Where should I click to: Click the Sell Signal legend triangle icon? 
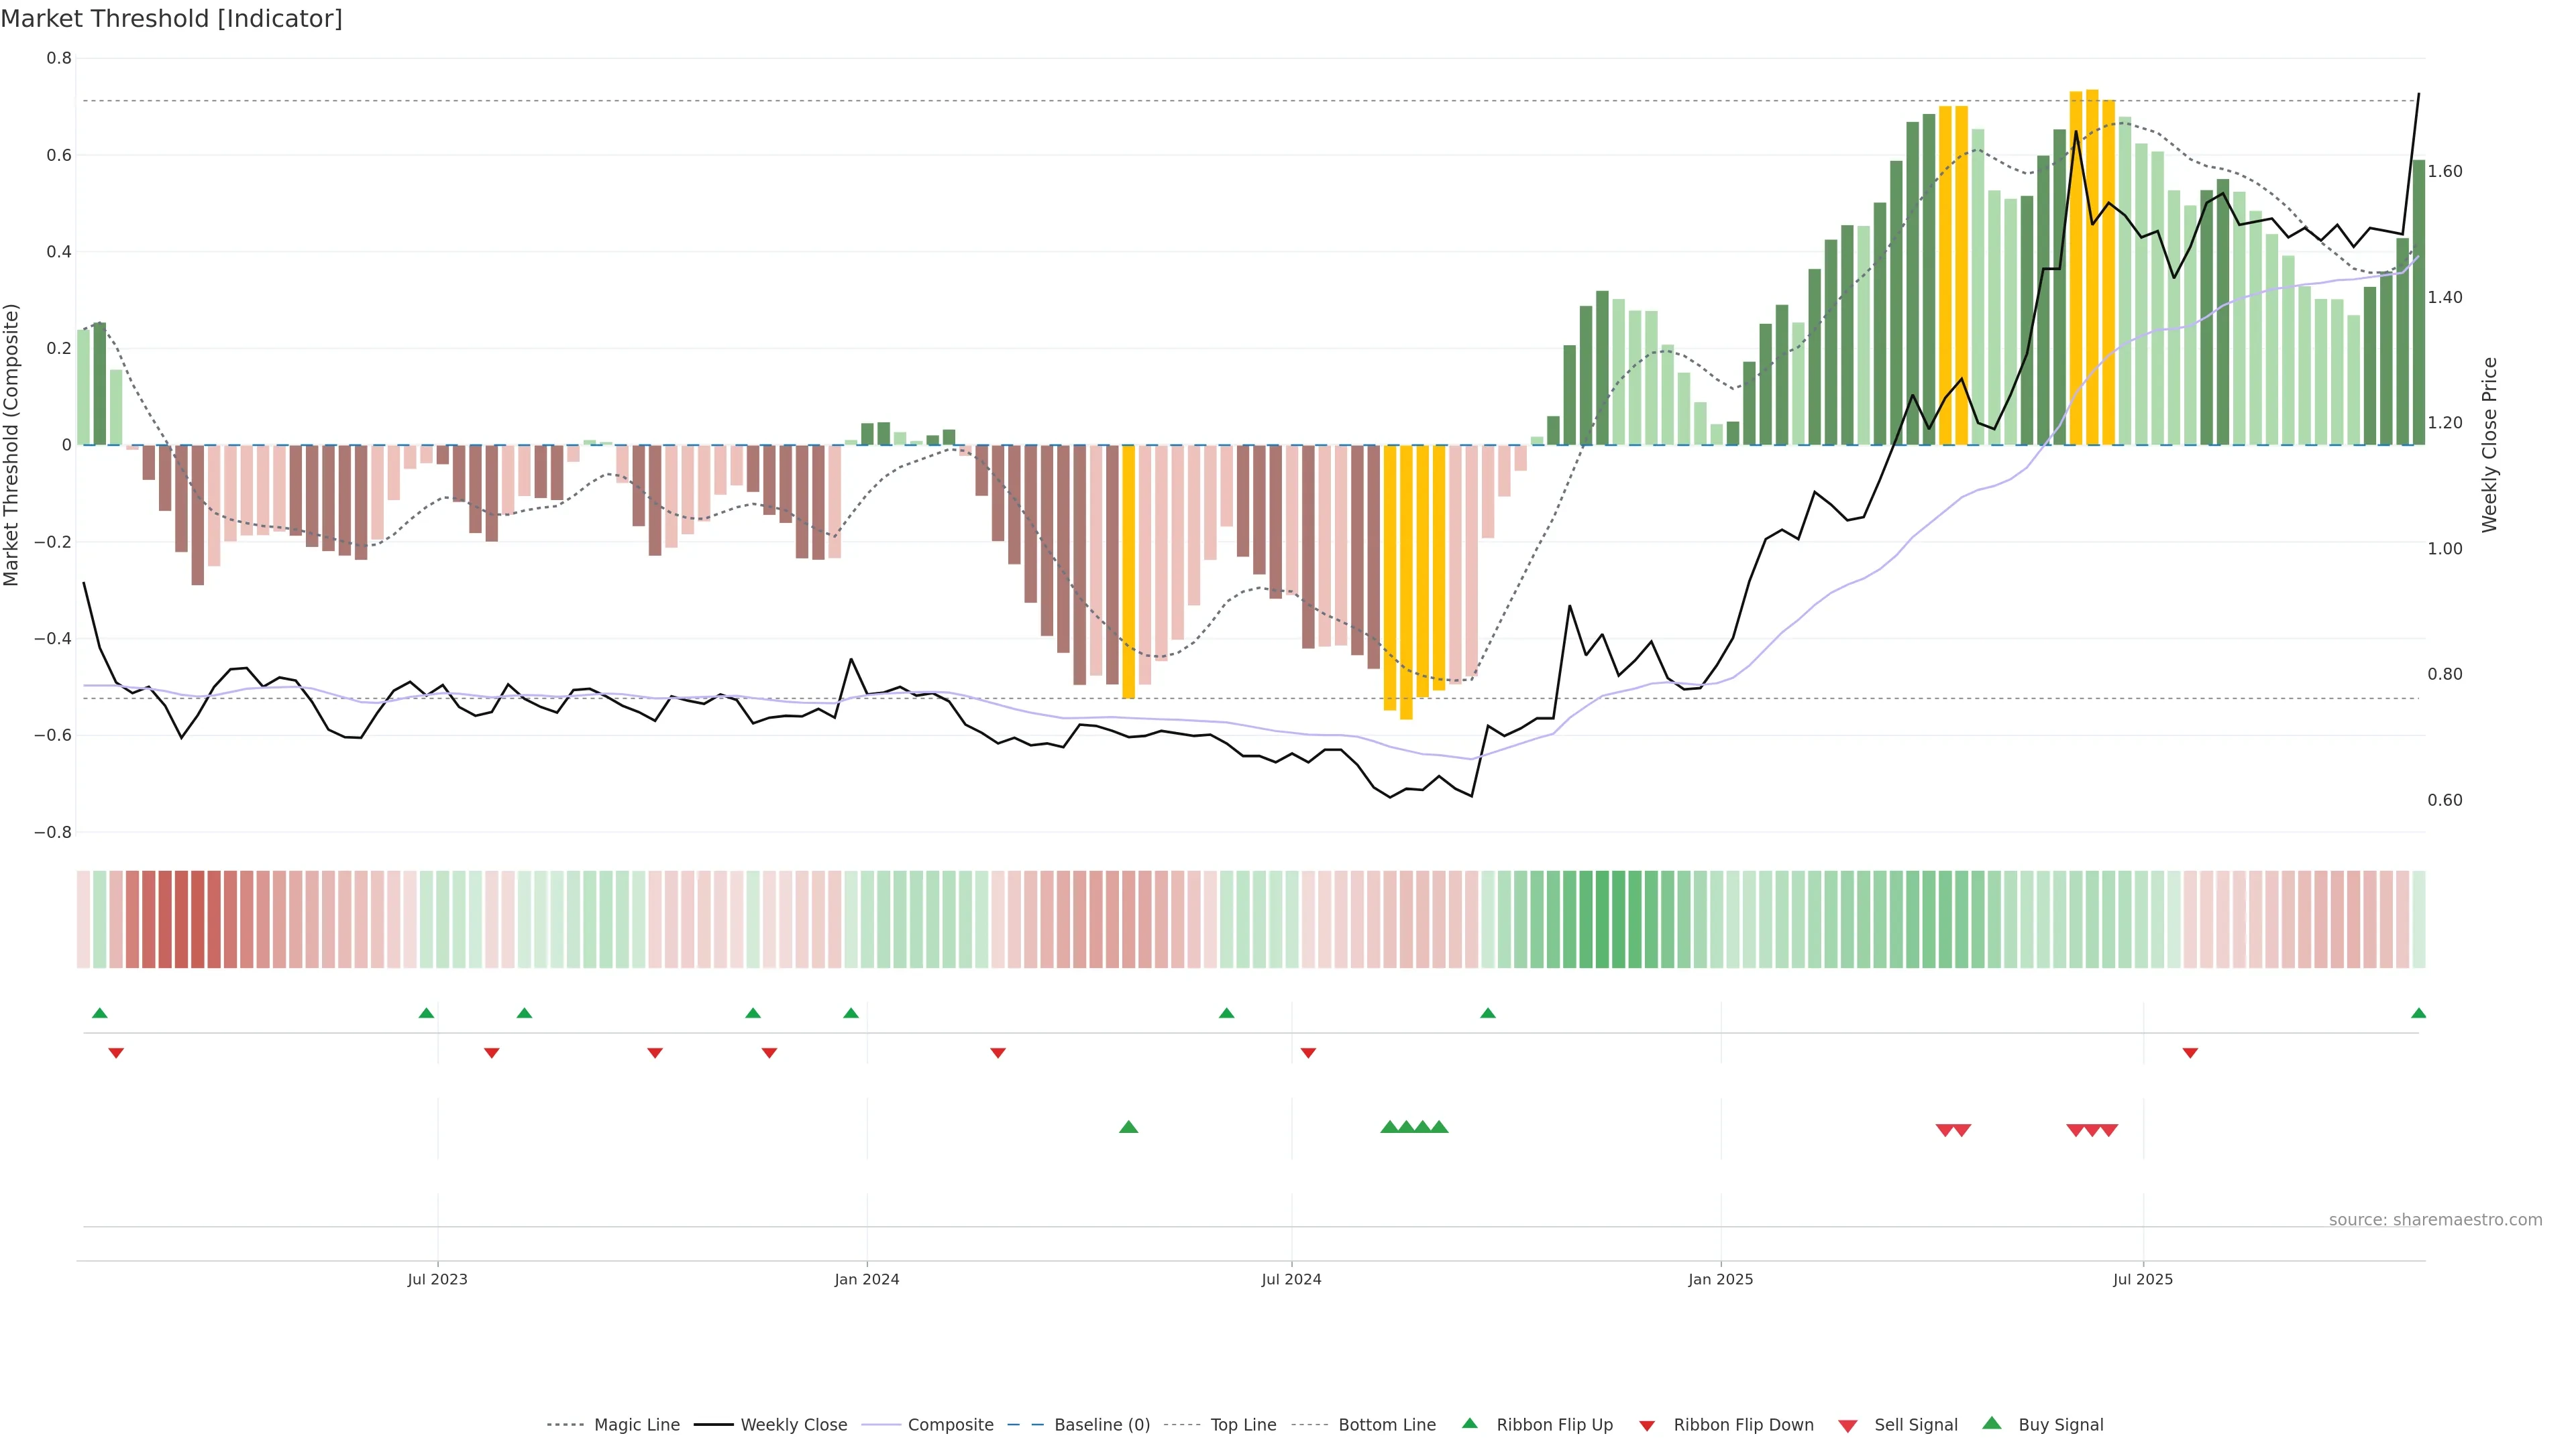1847,1425
